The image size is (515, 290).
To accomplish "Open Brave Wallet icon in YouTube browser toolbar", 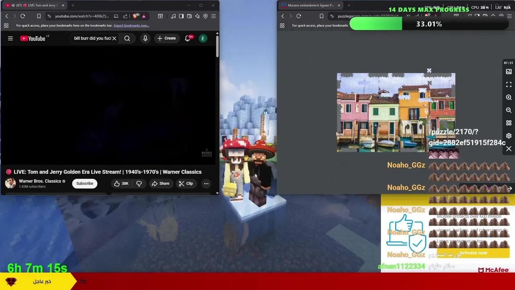I will coord(189,16).
